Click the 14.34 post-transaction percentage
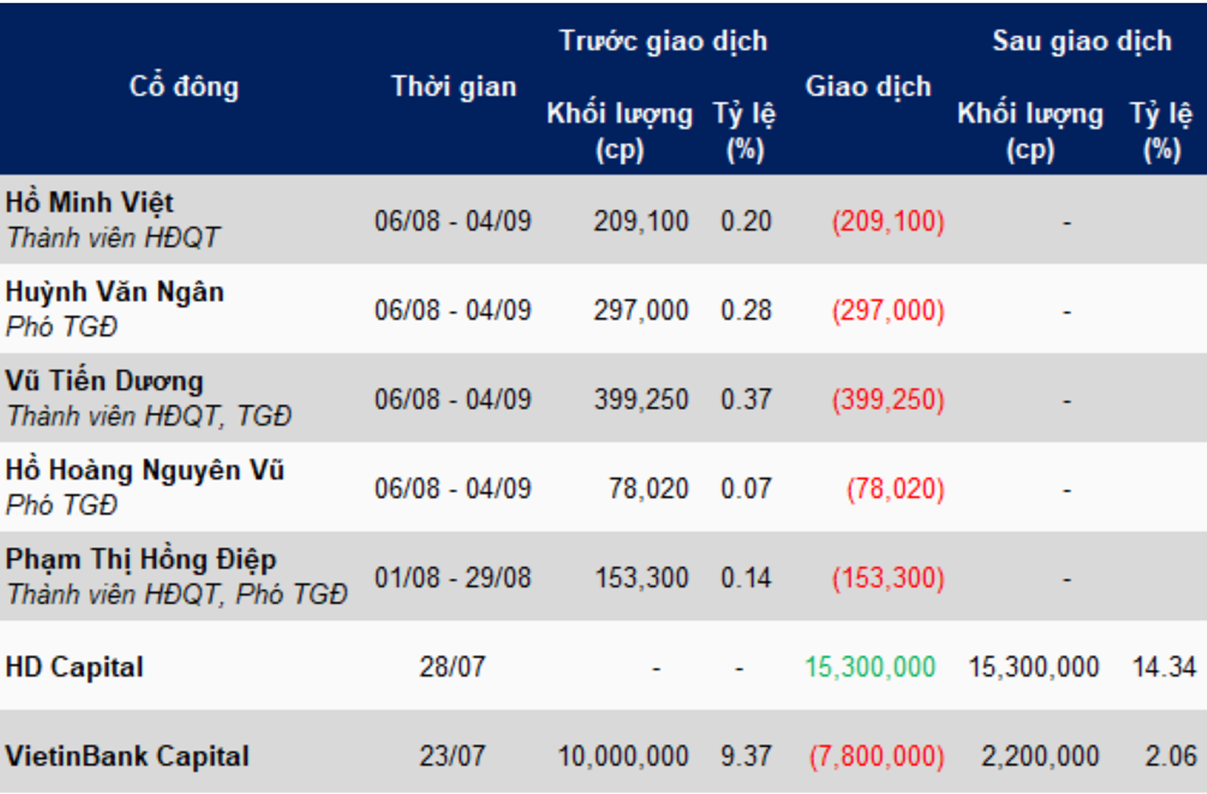 1164,667
